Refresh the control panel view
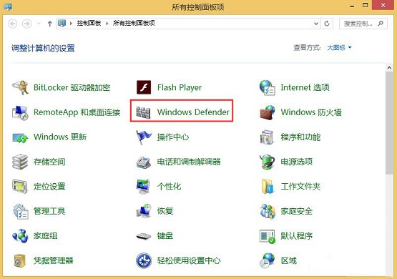The image size is (397, 279). click(x=327, y=24)
